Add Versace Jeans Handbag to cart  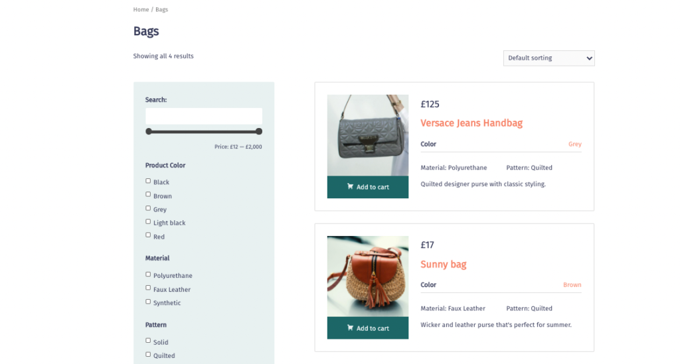[368, 187]
